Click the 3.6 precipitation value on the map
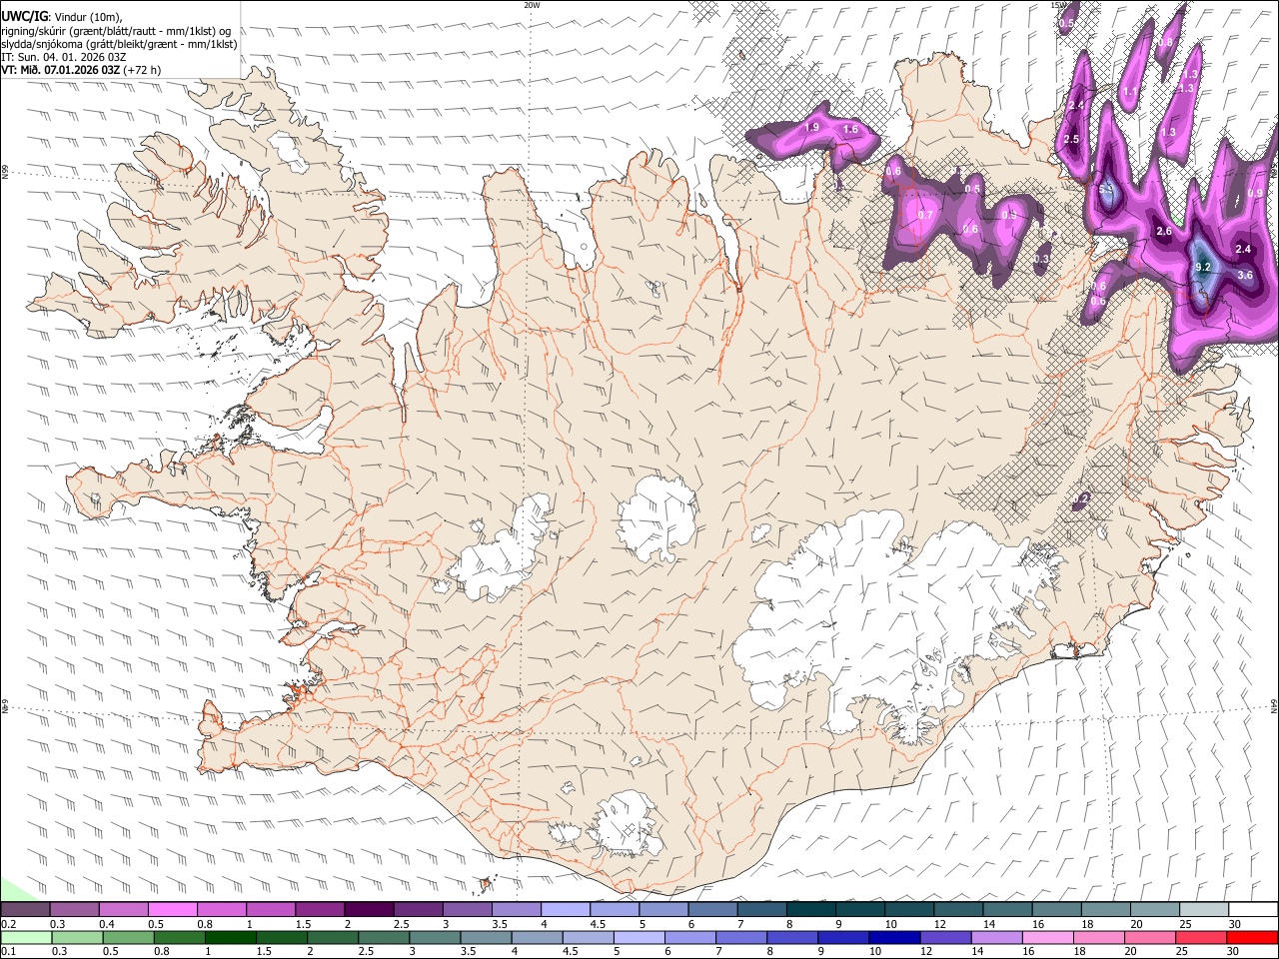 1245,275
